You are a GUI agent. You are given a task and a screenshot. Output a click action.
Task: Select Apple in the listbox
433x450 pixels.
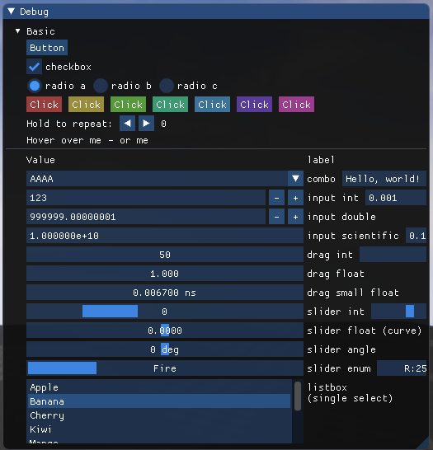click(x=159, y=387)
